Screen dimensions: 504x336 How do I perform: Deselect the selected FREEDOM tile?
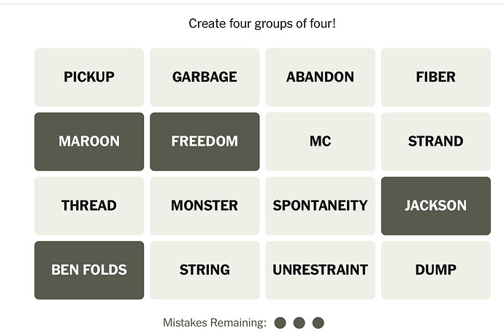click(205, 141)
